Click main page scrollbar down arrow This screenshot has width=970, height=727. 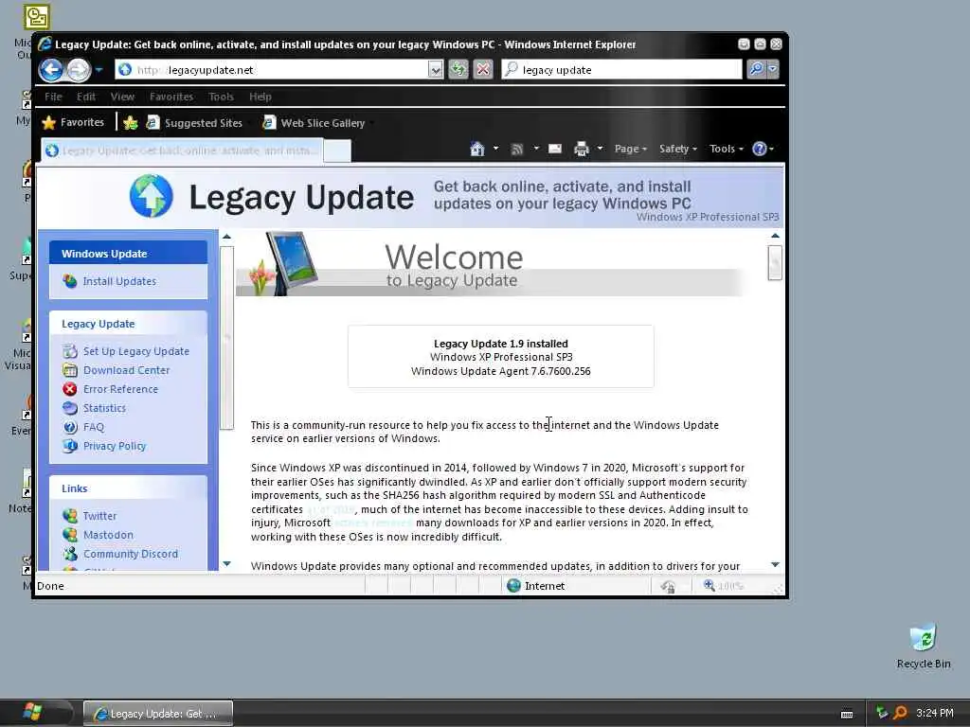click(x=775, y=564)
